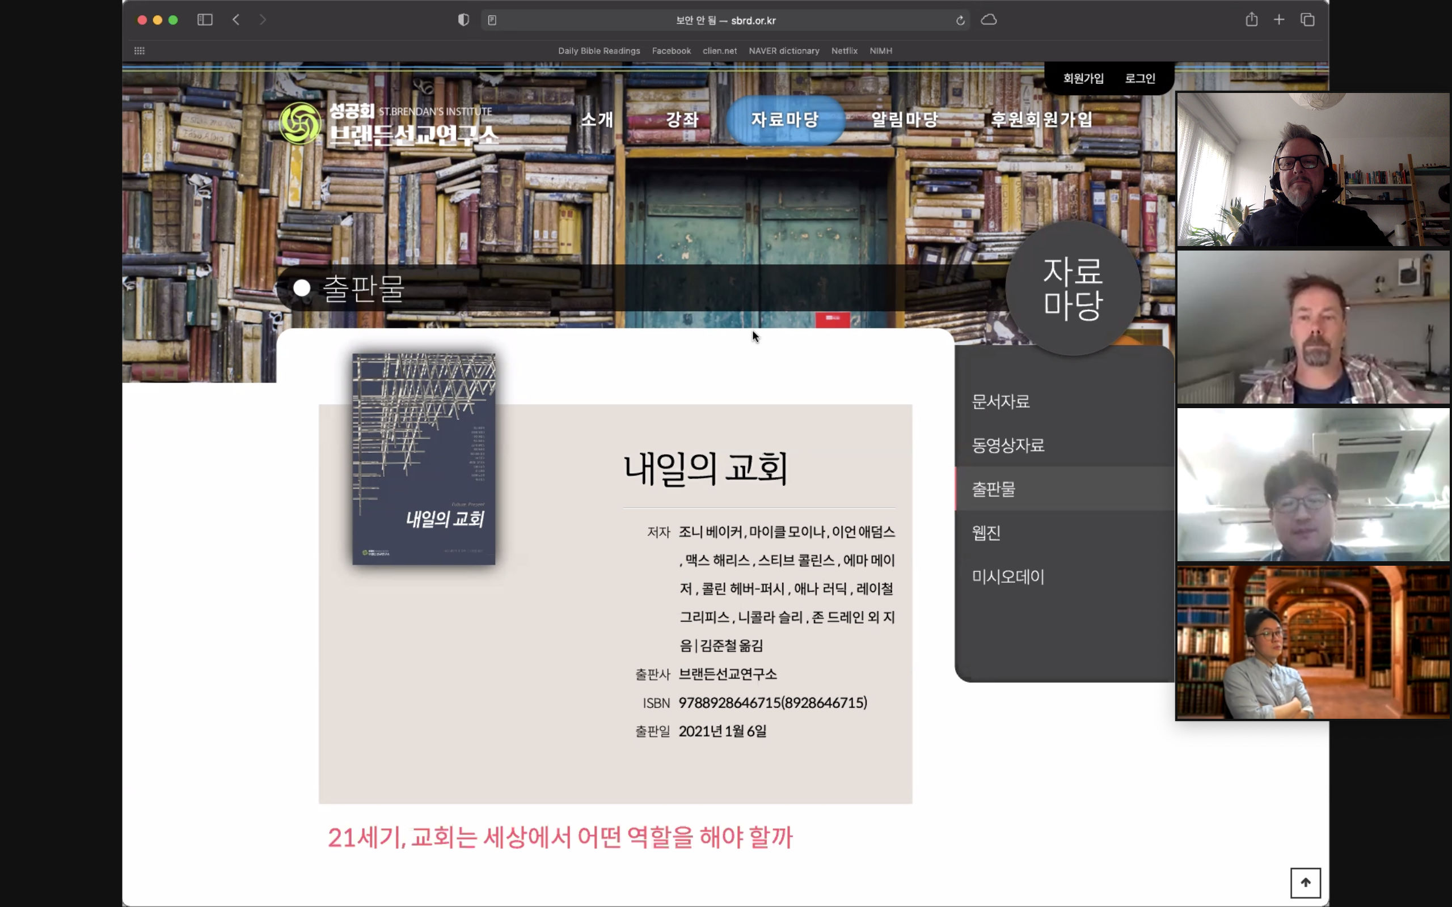Click the 로그인 link

[1139, 79]
